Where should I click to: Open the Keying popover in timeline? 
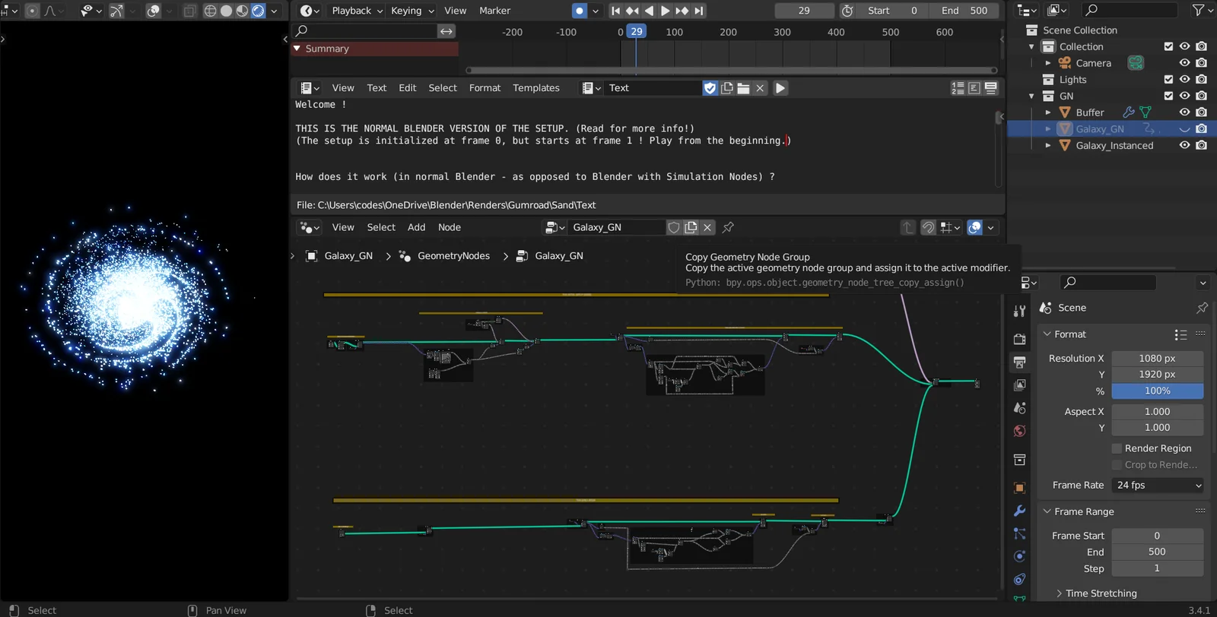click(411, 11)
